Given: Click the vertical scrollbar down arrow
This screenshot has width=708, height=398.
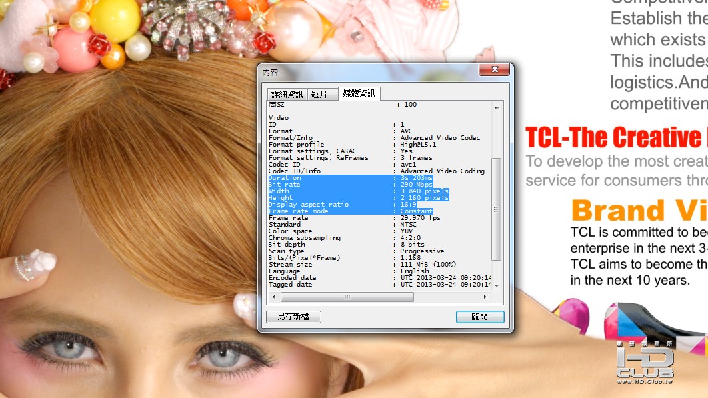Looking at the screenshot, I should pyautogui.click(x=497, y=285).
